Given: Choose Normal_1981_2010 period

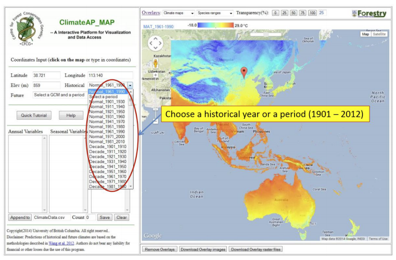Looking at the screenshot, I should [x=107, y=142].
